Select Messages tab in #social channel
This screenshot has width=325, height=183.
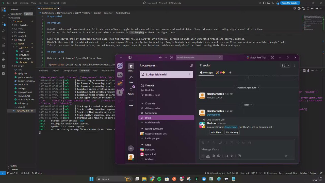tap(206, 73)
